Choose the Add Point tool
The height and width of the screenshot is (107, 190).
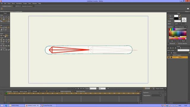6,17
